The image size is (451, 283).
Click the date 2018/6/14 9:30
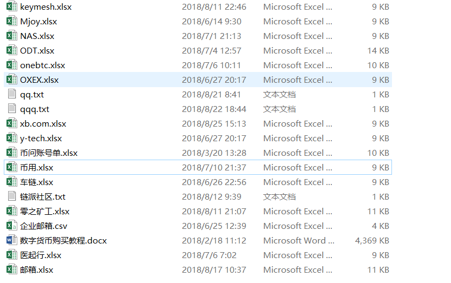tap(211, 22)
